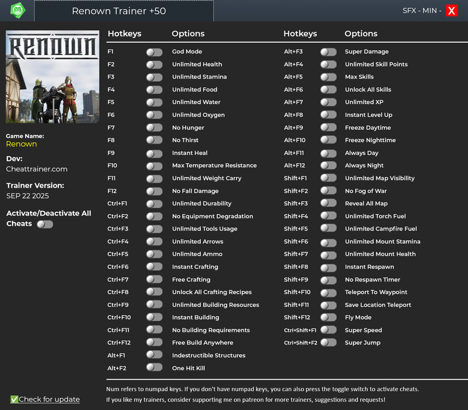Select the Renown Trainer +50 title tab
468x410 pixels.
[x=124, y=11]
